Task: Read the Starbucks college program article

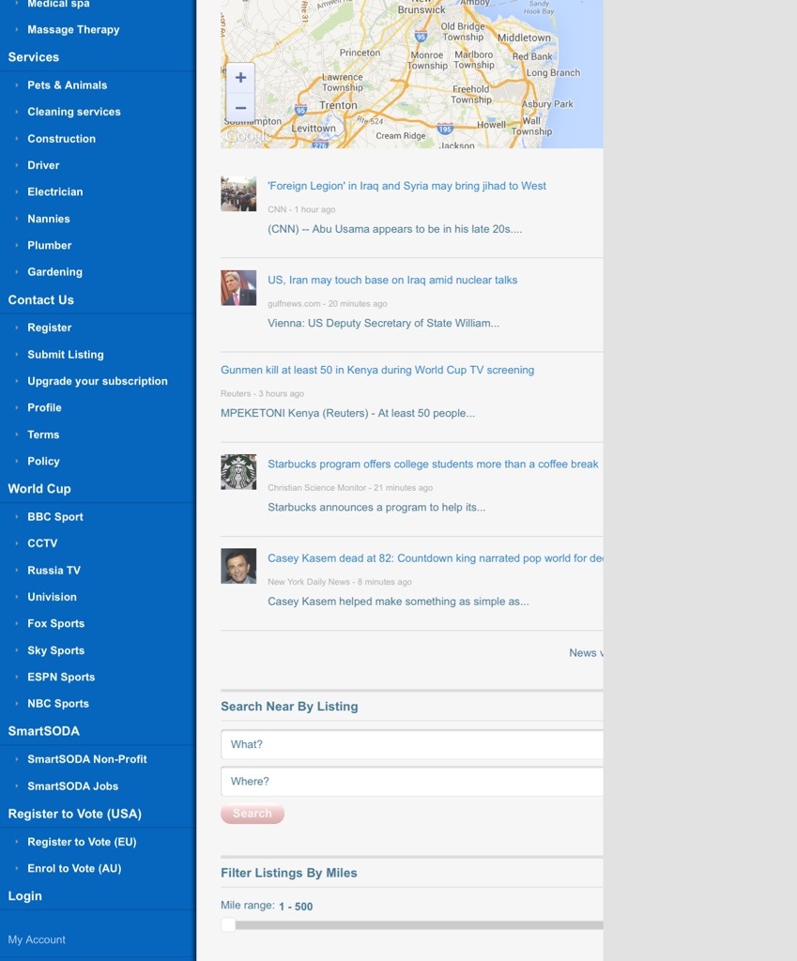Action: point(433,464)
